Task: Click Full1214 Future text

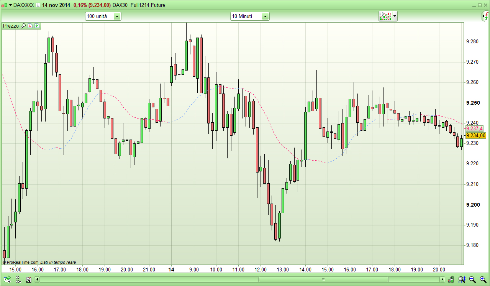Action: click(147, 5)
